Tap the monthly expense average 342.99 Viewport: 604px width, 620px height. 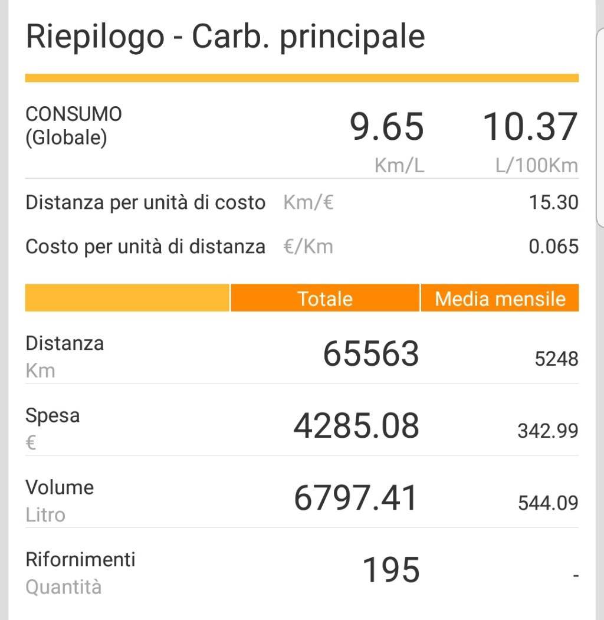pos(548,431)
